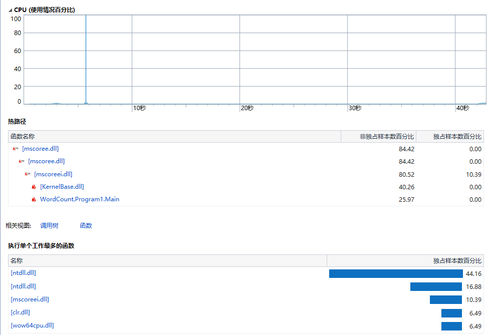Click the 10.39 exclusive value in hot path

[473, 175]
